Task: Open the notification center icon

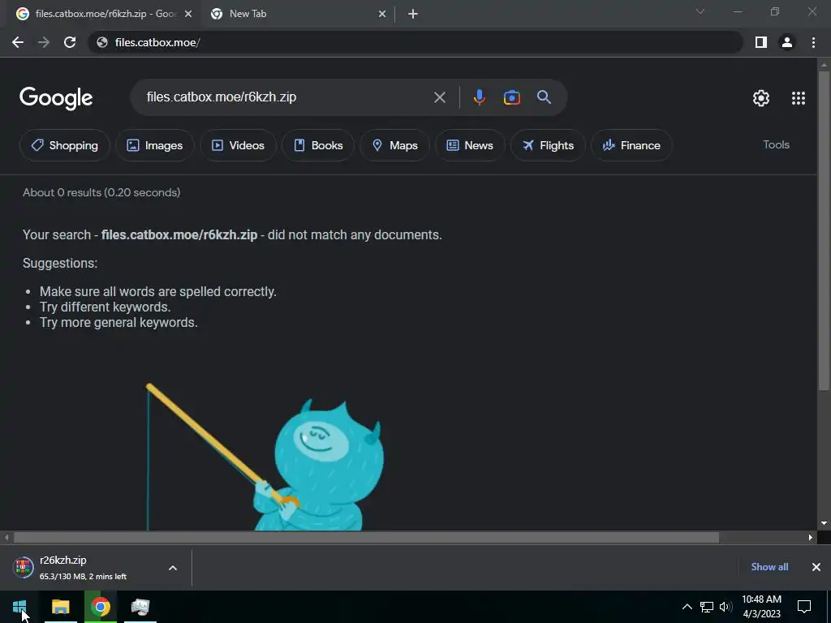Action: 804,607
